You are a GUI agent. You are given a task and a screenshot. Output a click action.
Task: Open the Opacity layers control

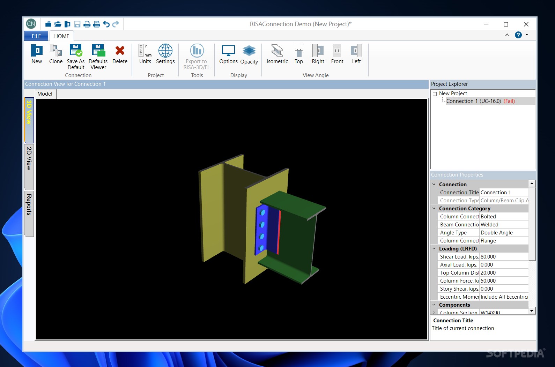[249, 54]
